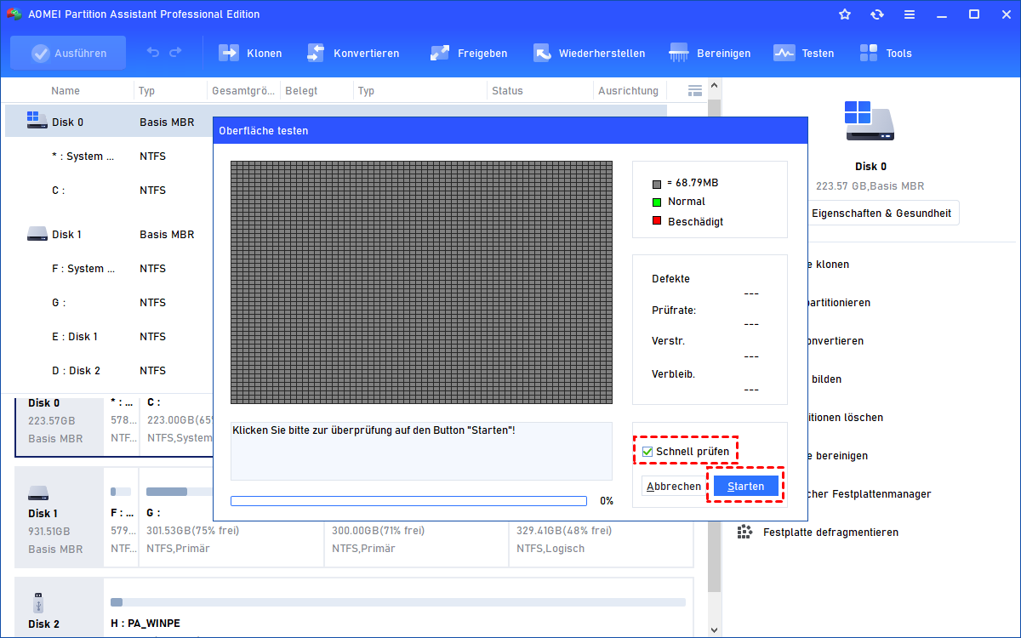Click the Disk 2 USB drive icon
The height and width of the screenshot is (638, 1021).
coord(37,601)
